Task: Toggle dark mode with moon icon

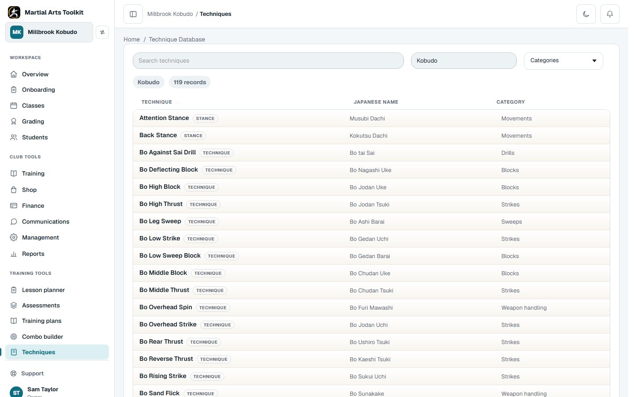Action: click(586, 14)
